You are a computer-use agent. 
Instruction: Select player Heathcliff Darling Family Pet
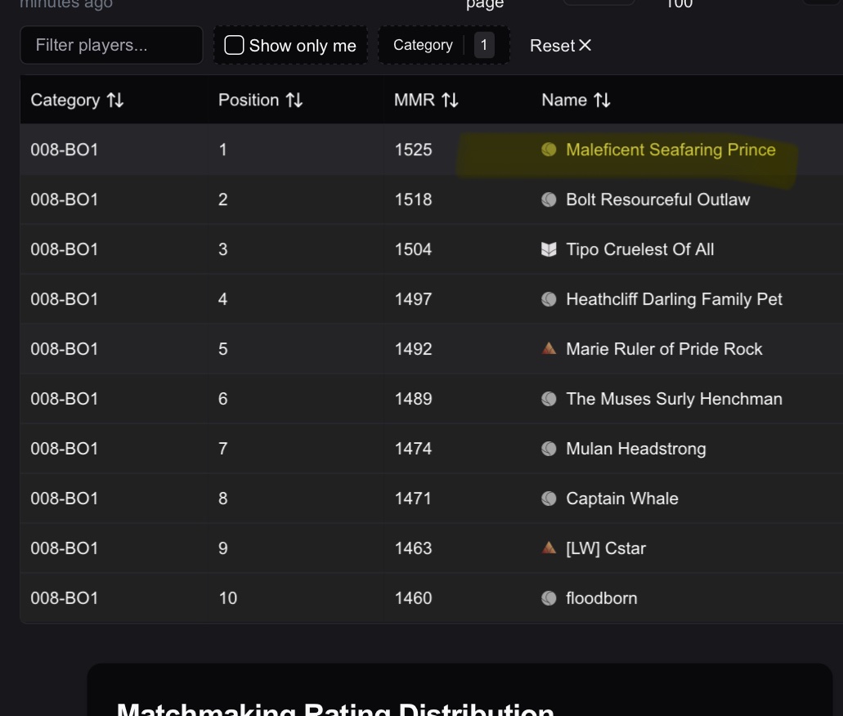pyautogui.click(x=674, y=299)
